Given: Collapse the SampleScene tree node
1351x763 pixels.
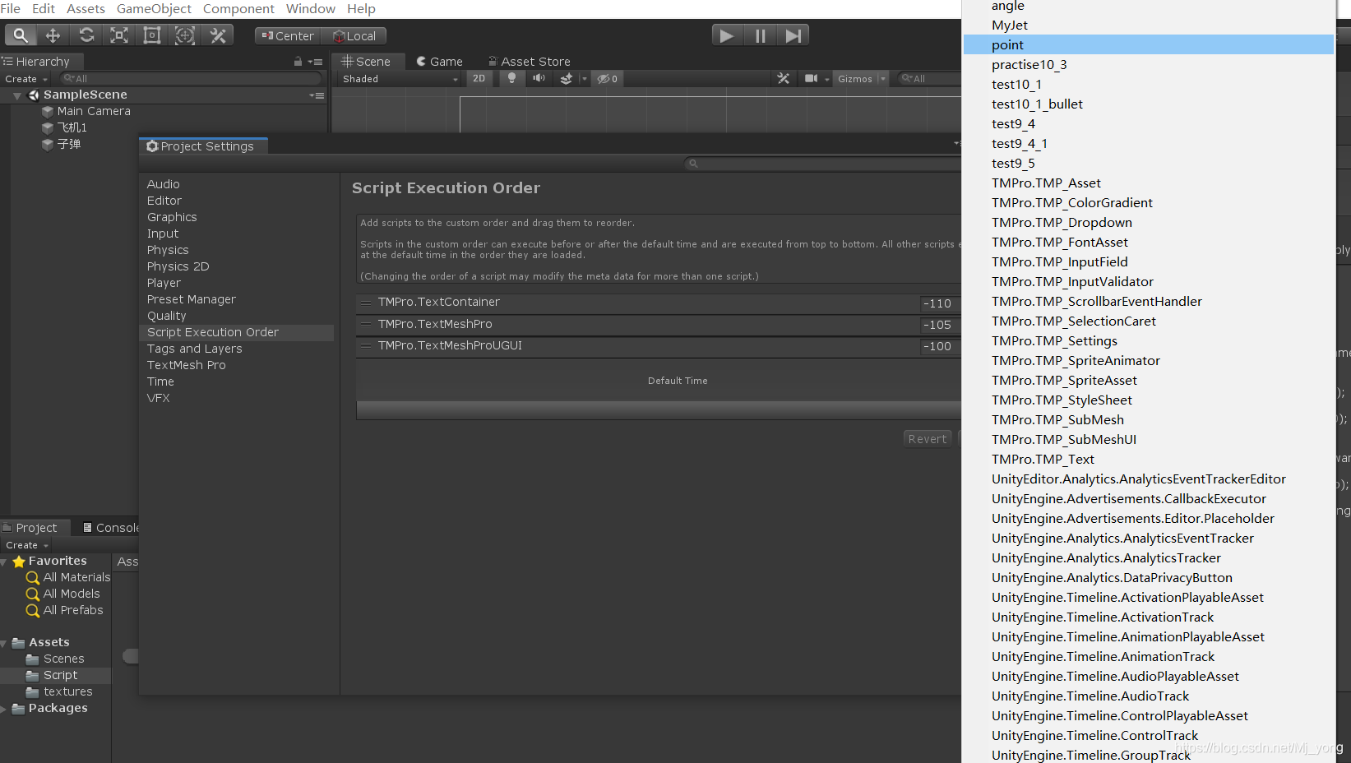Looking at the screenshot, I should [x=16, y=95].
